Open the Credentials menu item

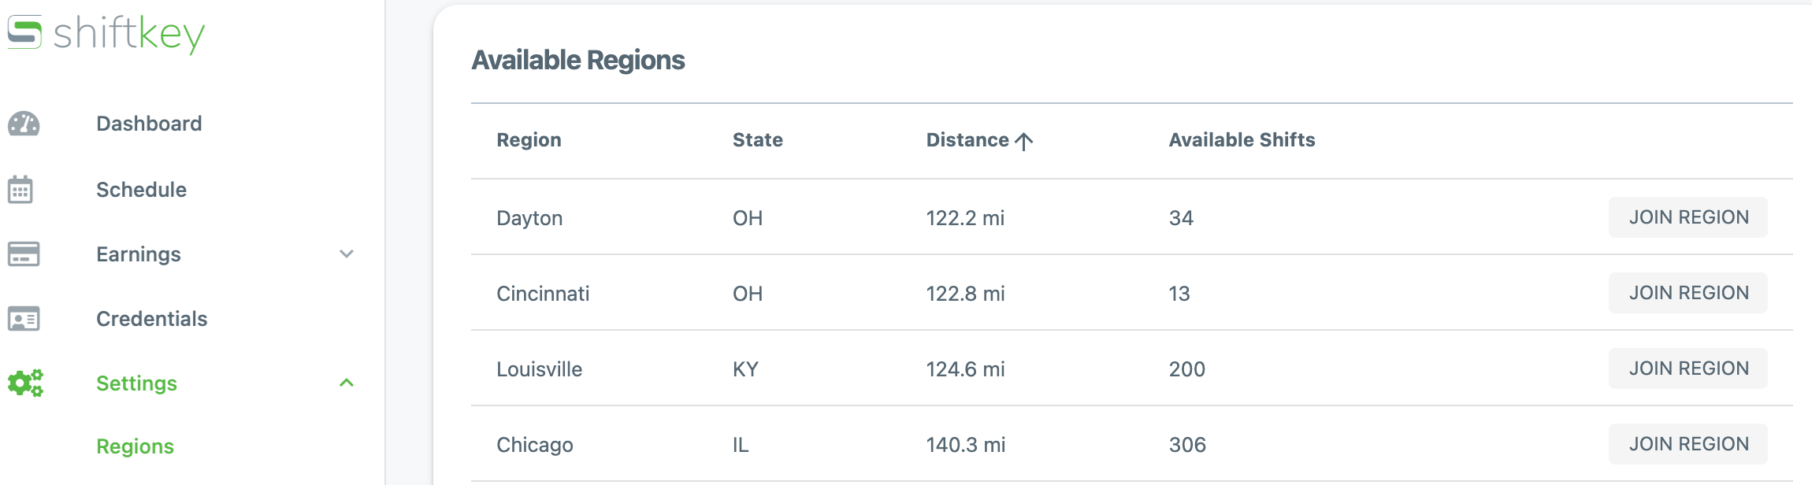151,319
